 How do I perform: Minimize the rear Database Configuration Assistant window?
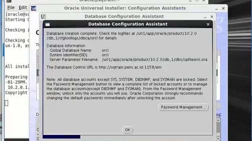click(205, 17)
